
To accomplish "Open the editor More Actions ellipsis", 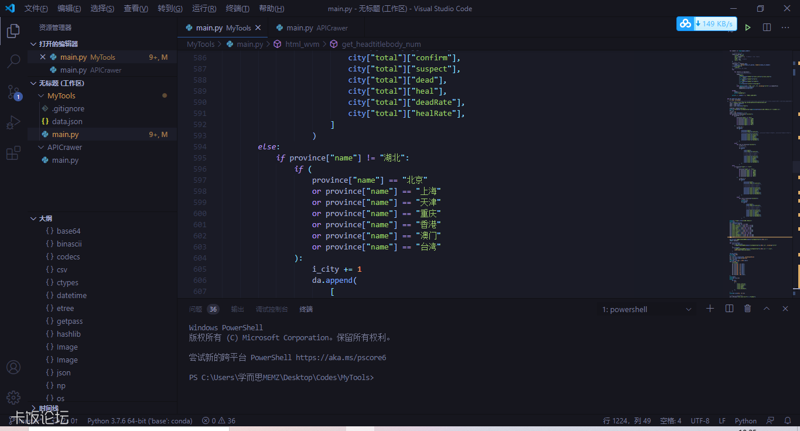I will click(x=785, y=28).
